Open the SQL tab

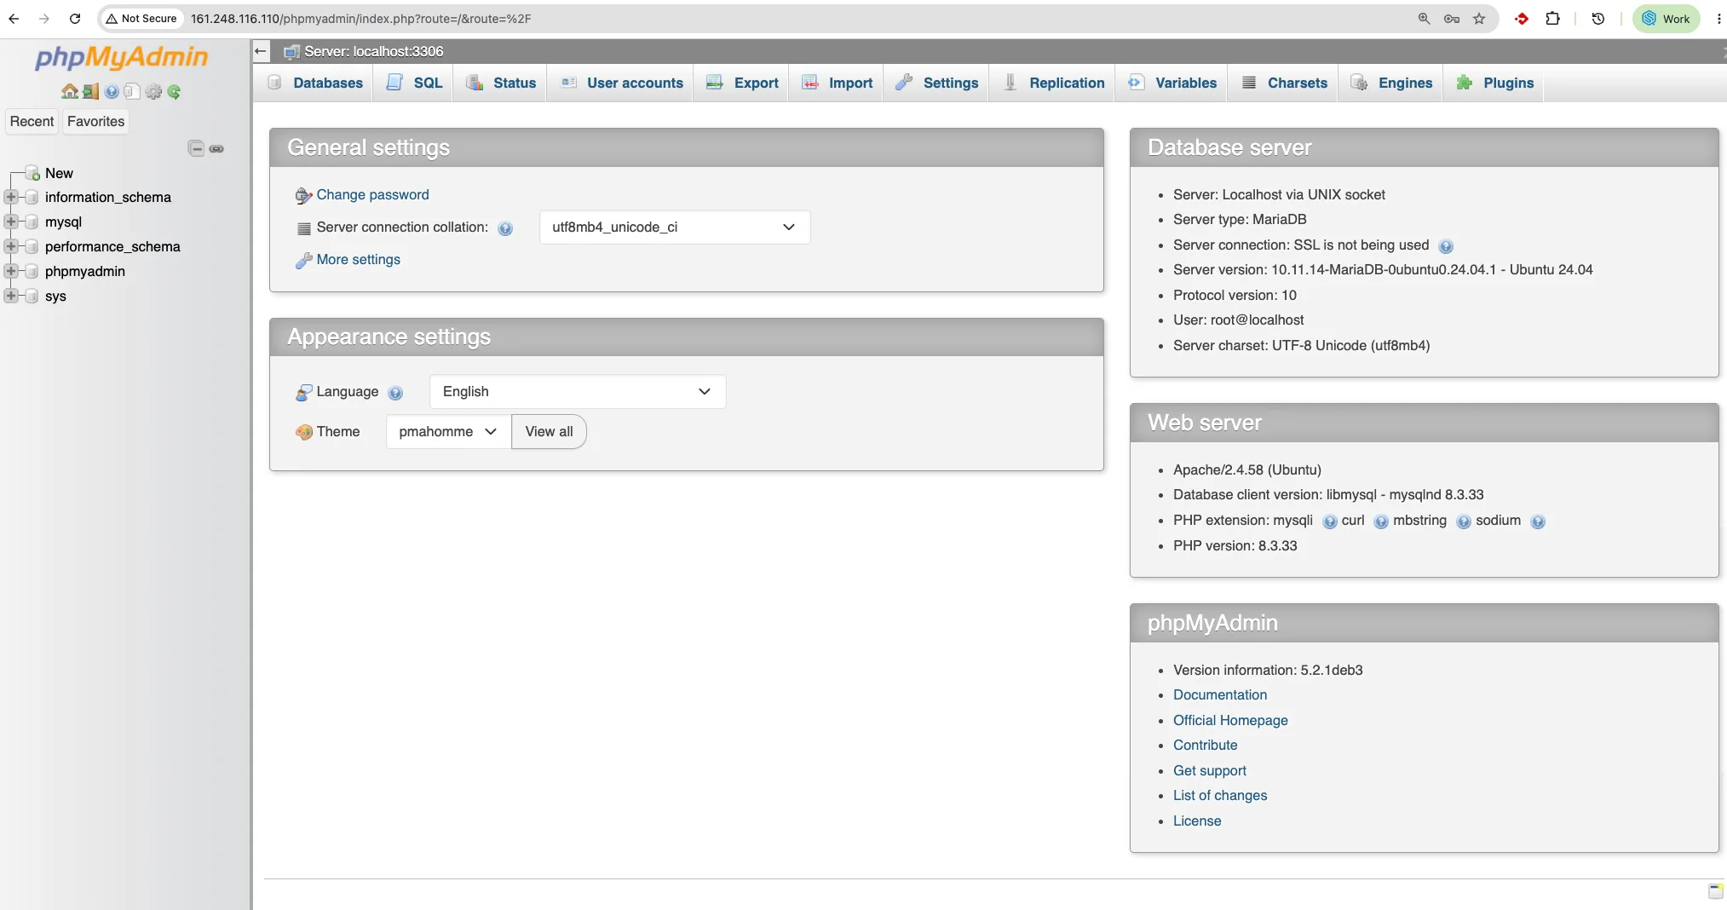tap(415, 83)
